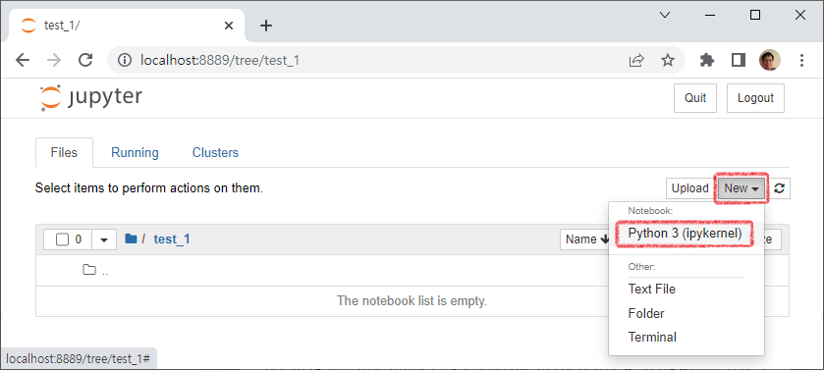
Task: Click the blue folder root icon
Action: (131, 238)
